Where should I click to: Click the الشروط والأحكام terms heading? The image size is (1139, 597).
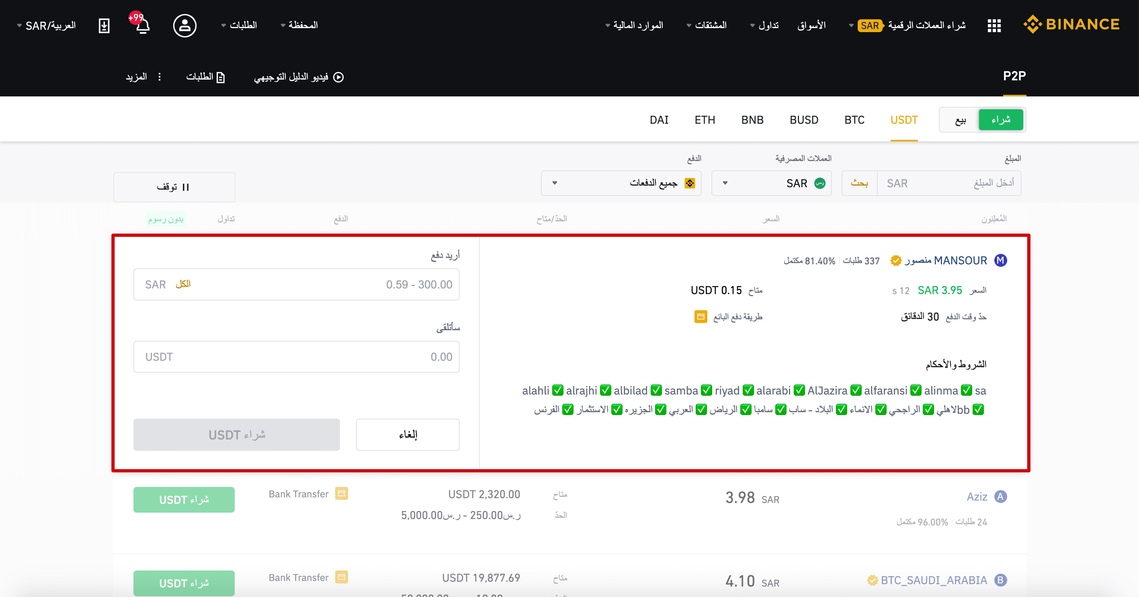(956, 364)
